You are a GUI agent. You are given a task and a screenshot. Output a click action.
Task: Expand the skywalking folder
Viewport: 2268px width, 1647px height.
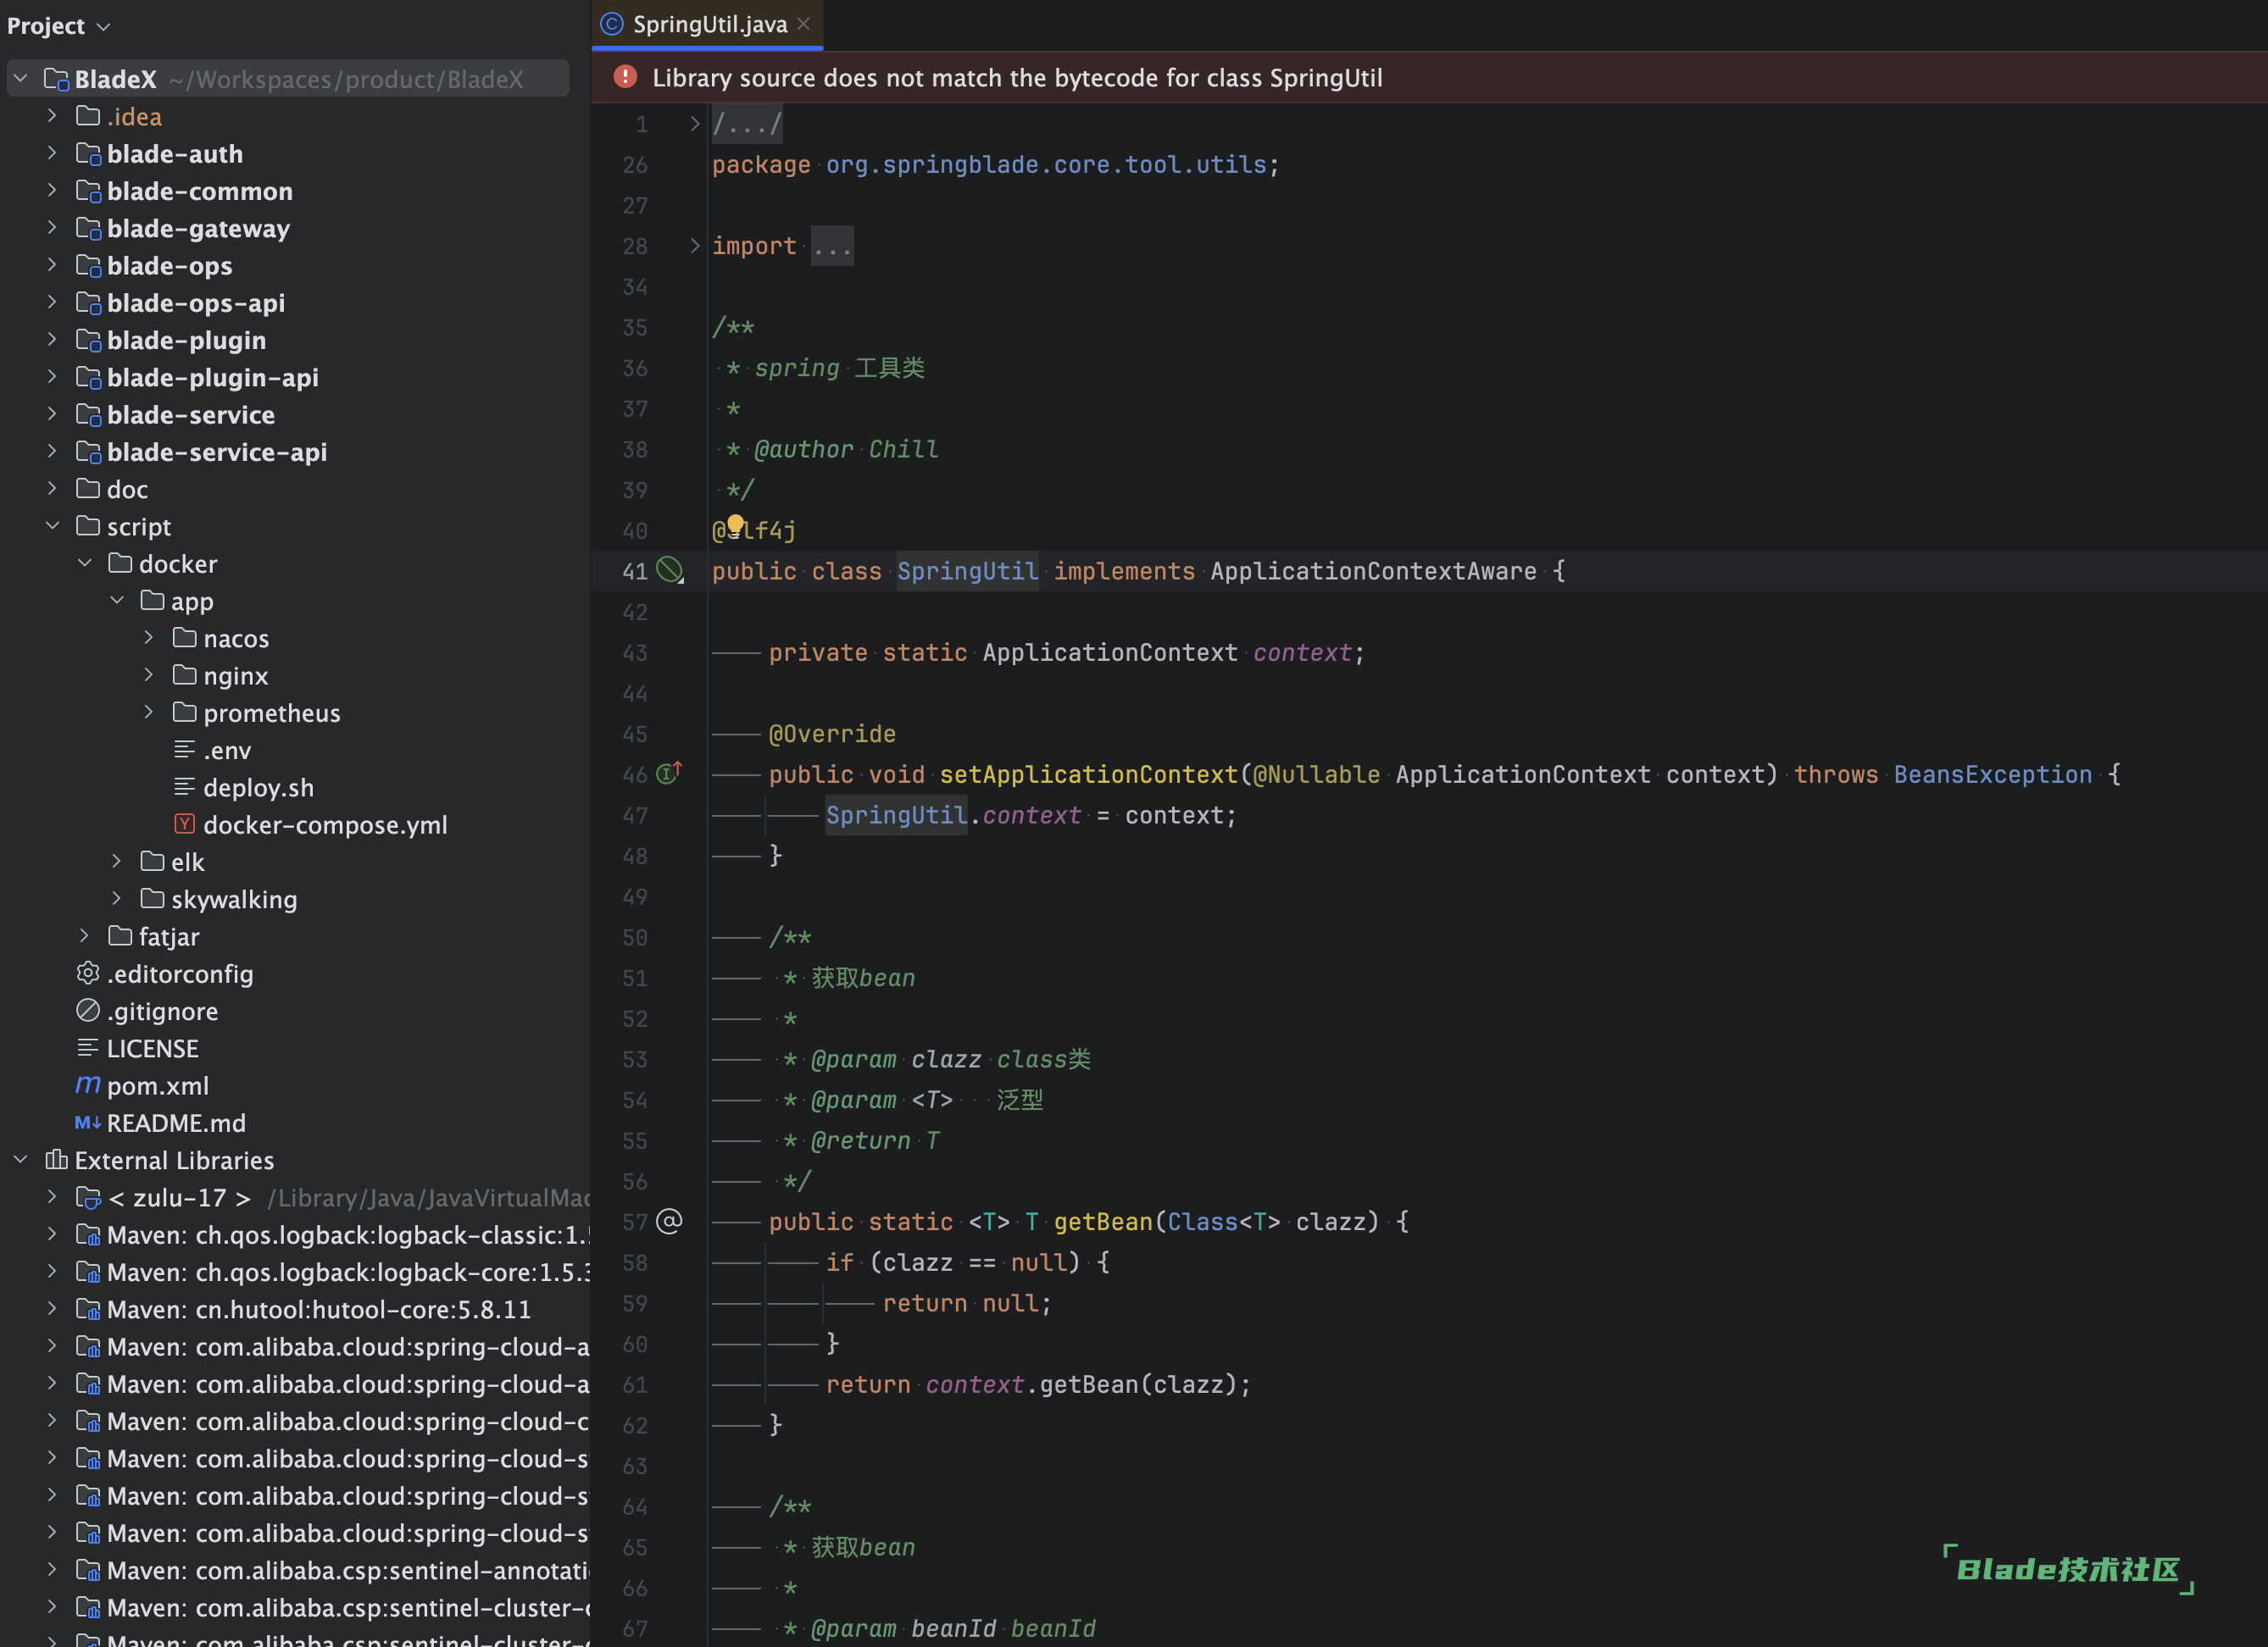(116, 898)
